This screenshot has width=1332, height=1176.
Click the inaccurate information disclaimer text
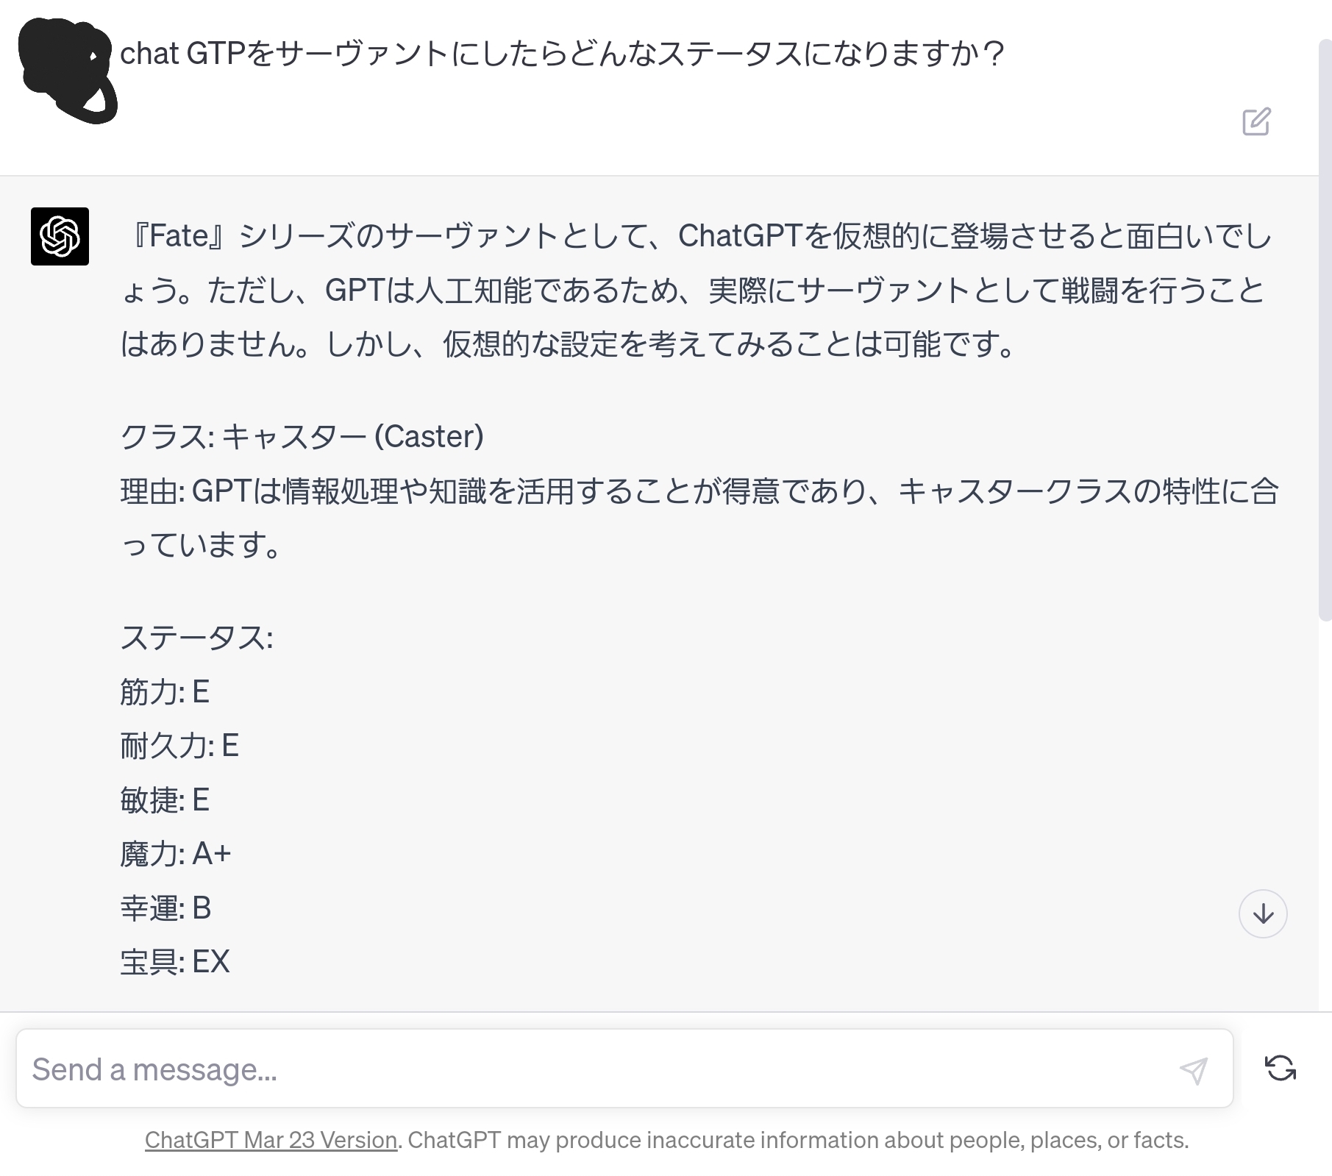797,1140
